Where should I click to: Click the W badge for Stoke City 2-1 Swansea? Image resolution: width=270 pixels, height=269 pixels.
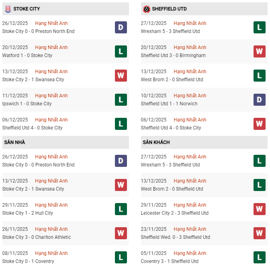click(x=121, y=76)
